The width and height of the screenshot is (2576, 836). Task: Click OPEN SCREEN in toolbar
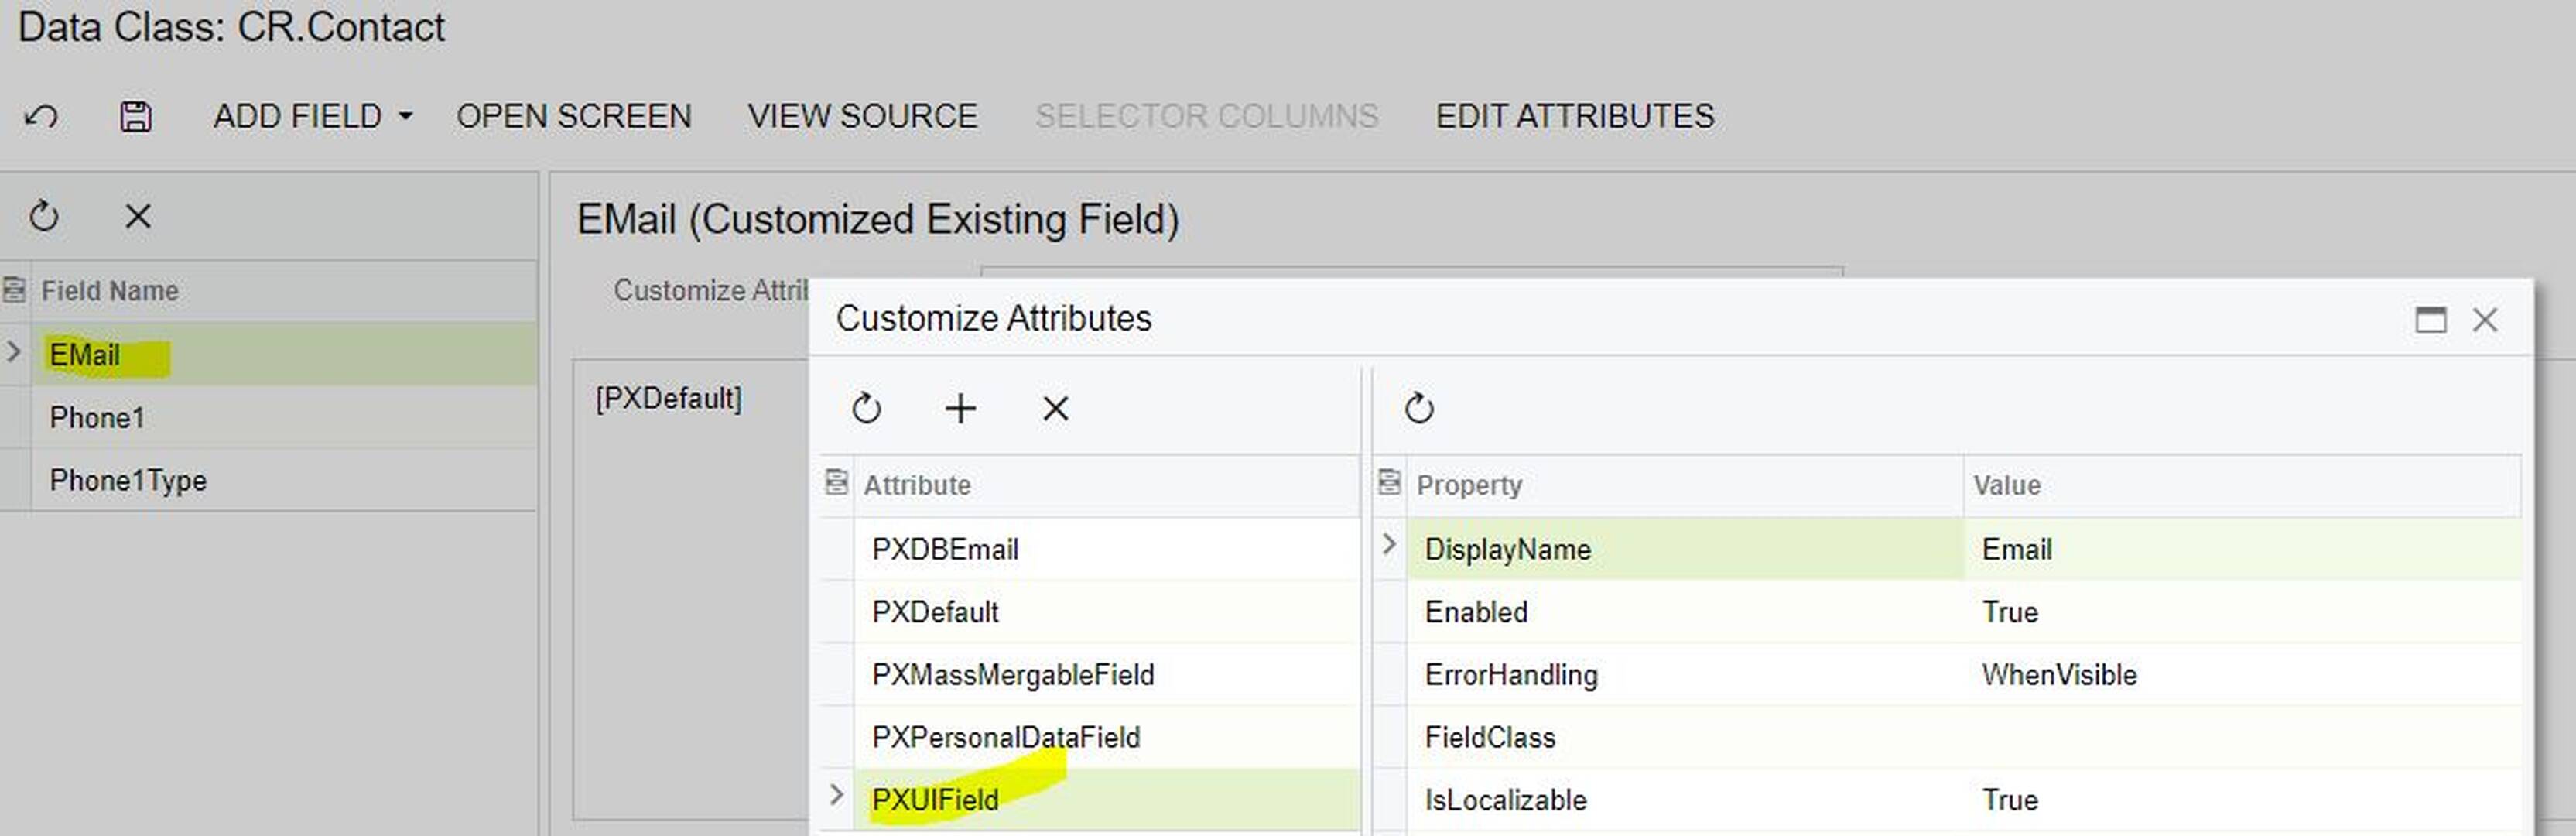[573, 116]
